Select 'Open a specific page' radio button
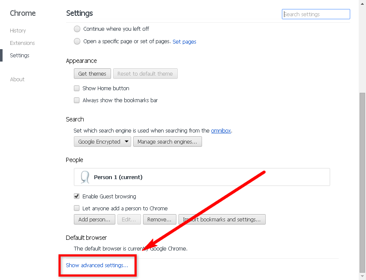Image resolution: width=366 pixels, height=280 pixels. tap(77, 41)
